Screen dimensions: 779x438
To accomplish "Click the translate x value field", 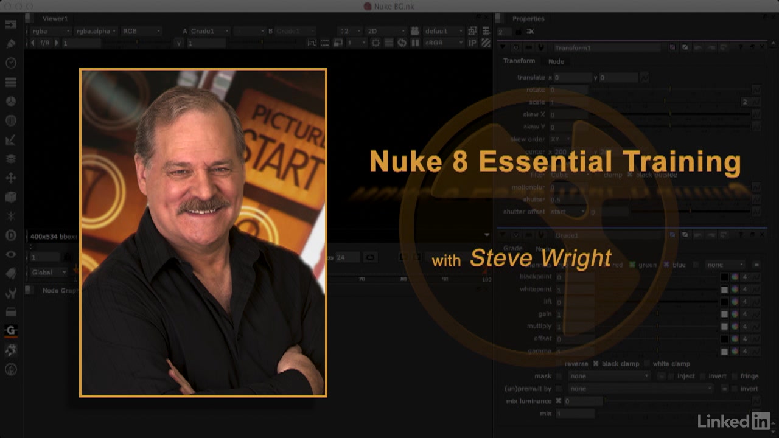I will click(572, 78).
